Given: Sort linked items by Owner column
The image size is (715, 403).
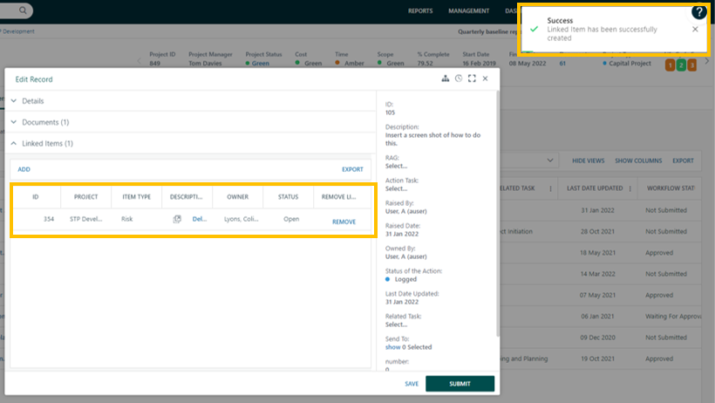Looking at the screenshot, I should point(237,197).
